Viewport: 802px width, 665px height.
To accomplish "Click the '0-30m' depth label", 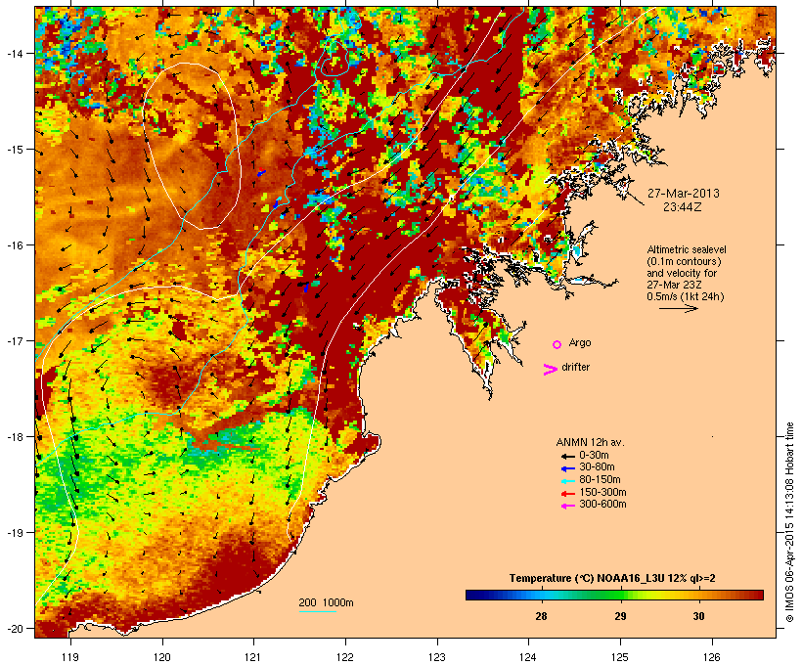I will [594, 456].
